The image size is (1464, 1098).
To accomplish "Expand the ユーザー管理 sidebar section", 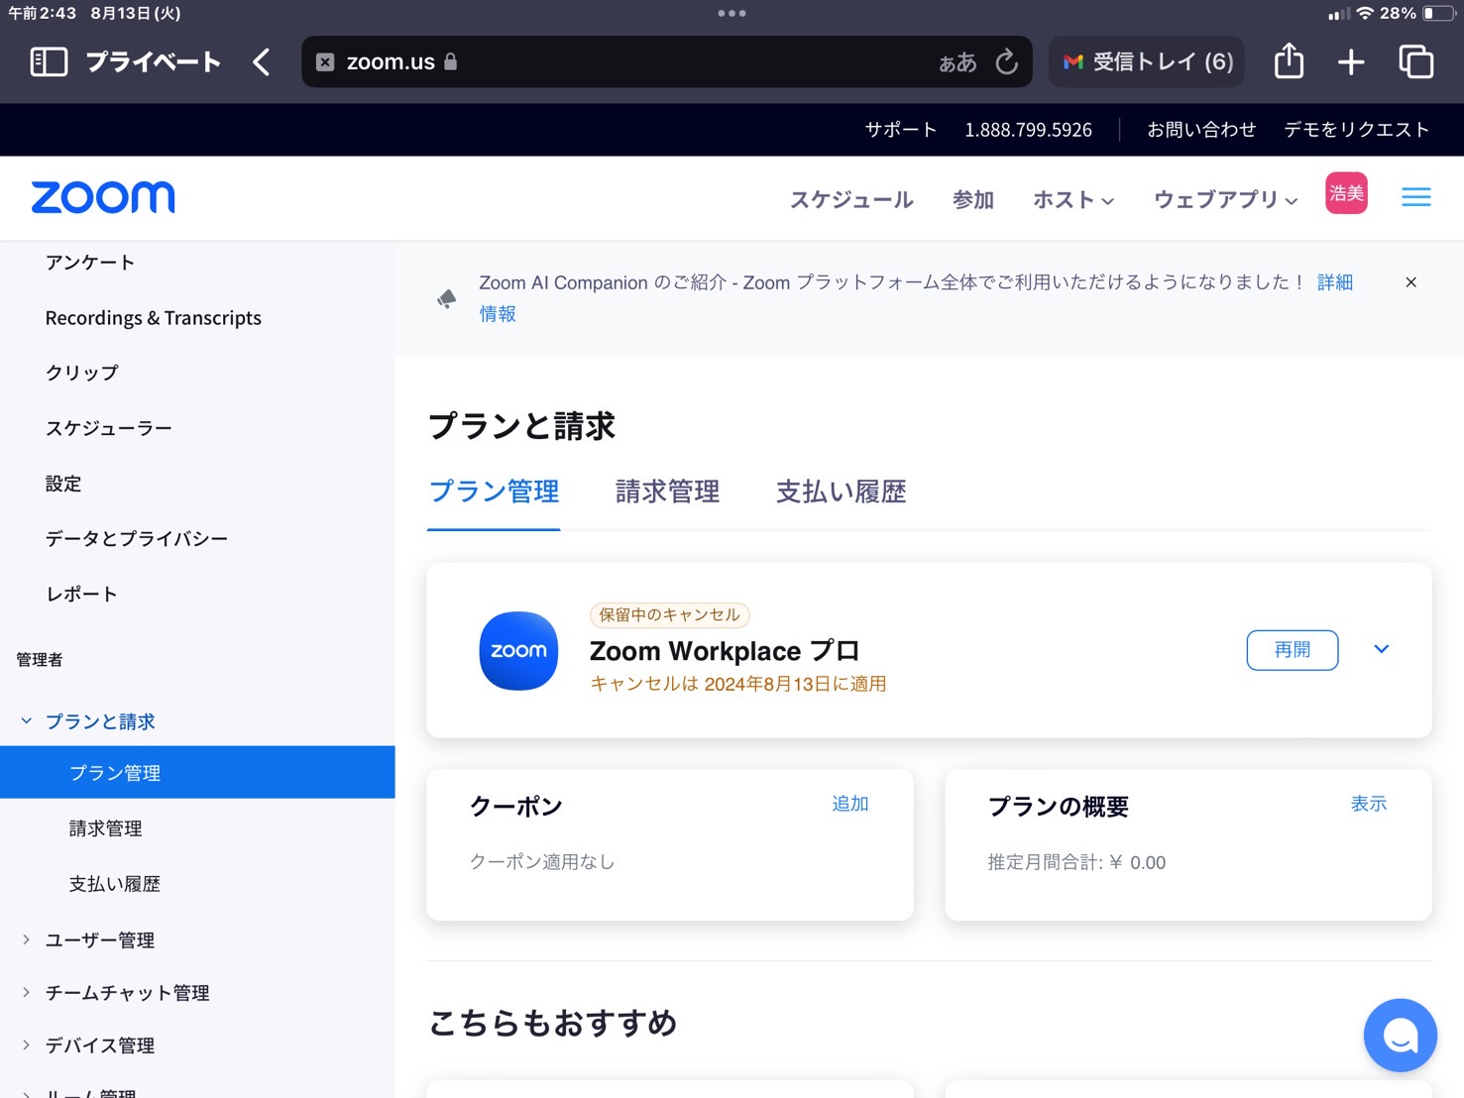I will click(x=27, y=939).
